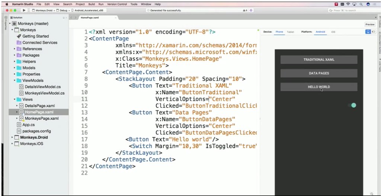The image size is (381, 196).
Task: Close the Solution pad
Action: coord(67,18)
